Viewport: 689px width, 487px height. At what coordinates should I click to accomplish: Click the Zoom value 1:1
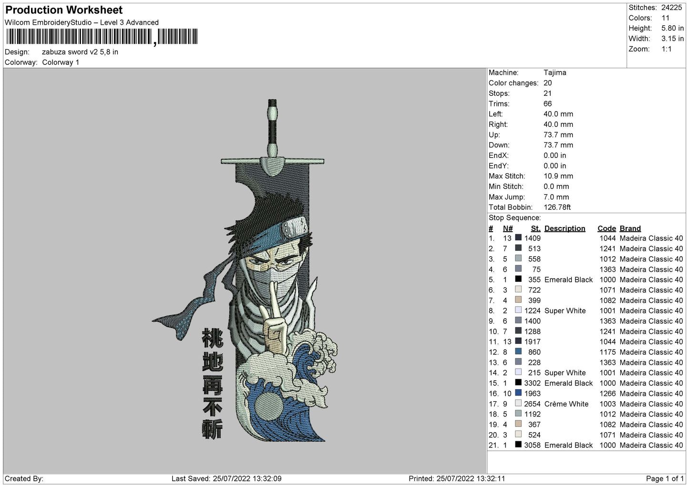click(x=667, y=49)
